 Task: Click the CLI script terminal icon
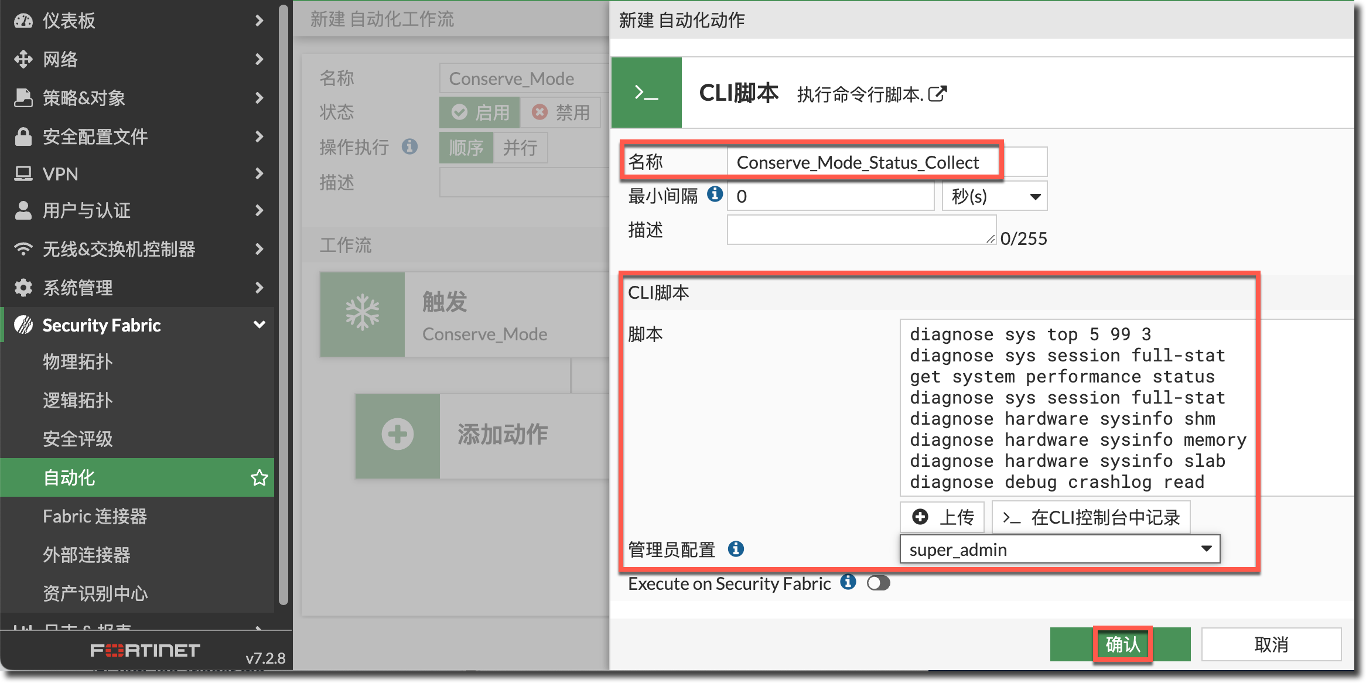[x=646, y=93]
